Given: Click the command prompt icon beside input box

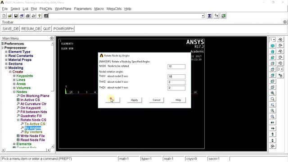Looking at the screenshot, I should tap(46, 16).
